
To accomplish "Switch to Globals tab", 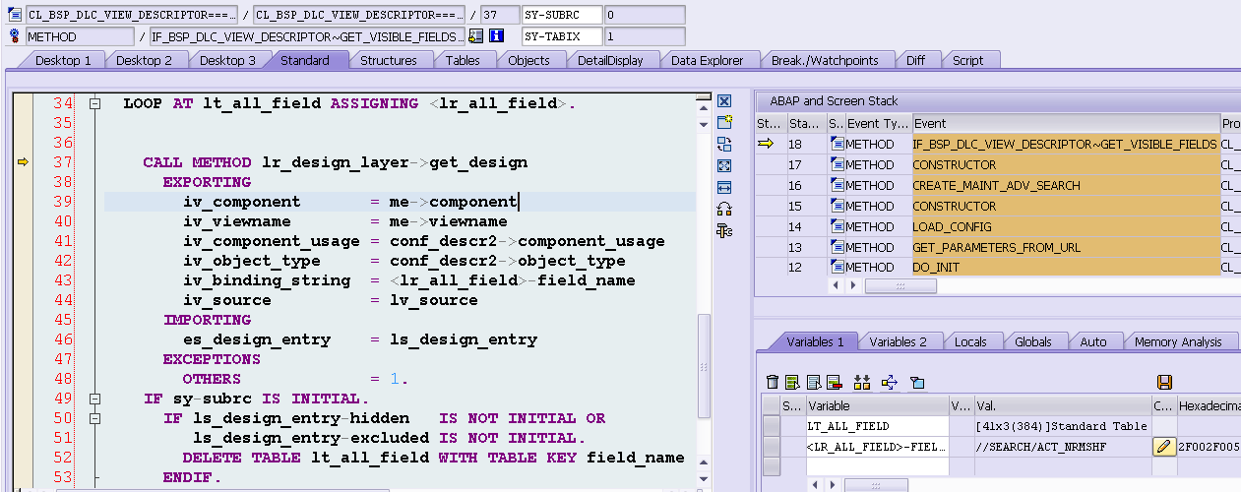I will (x=1033, y=341).
